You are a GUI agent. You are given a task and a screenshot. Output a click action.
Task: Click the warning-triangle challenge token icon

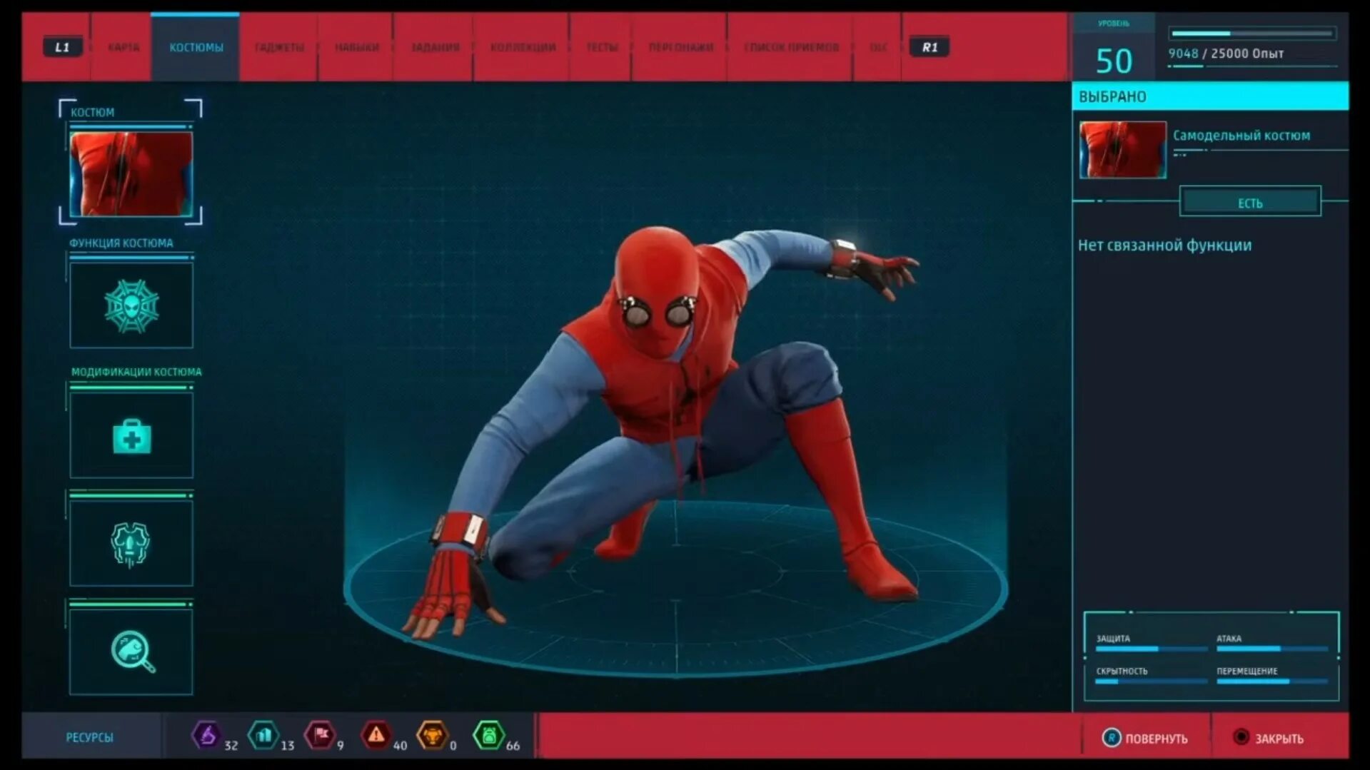tap(376, 735)
